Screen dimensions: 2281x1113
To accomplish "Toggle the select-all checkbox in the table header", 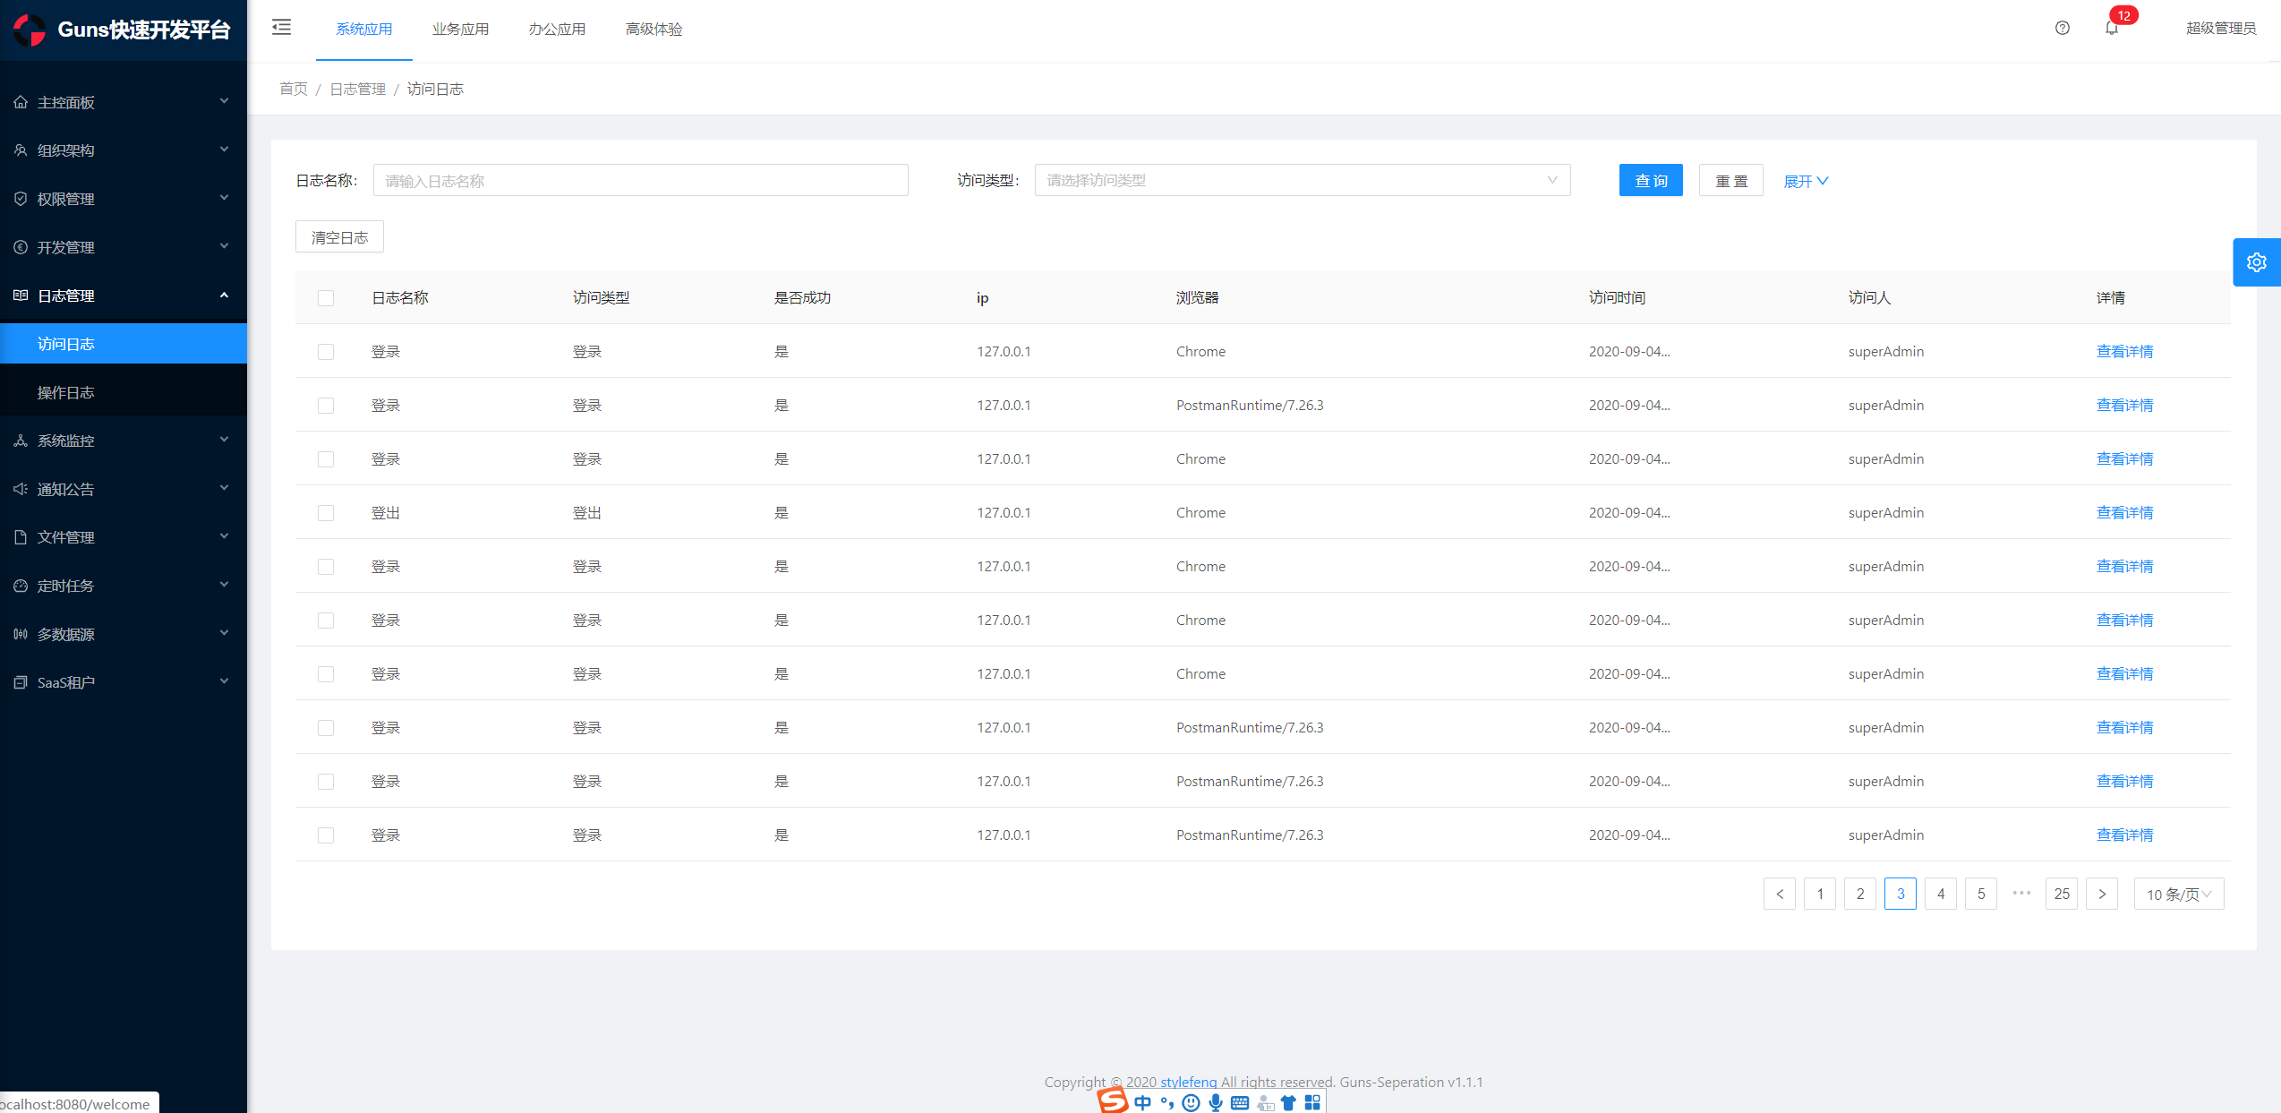I will pos(326,298).
